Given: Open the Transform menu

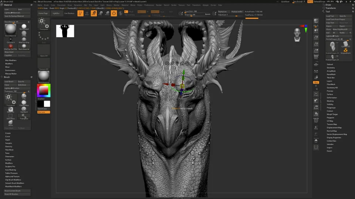Looking at the screenshot, I should click(x=196, y=5).
